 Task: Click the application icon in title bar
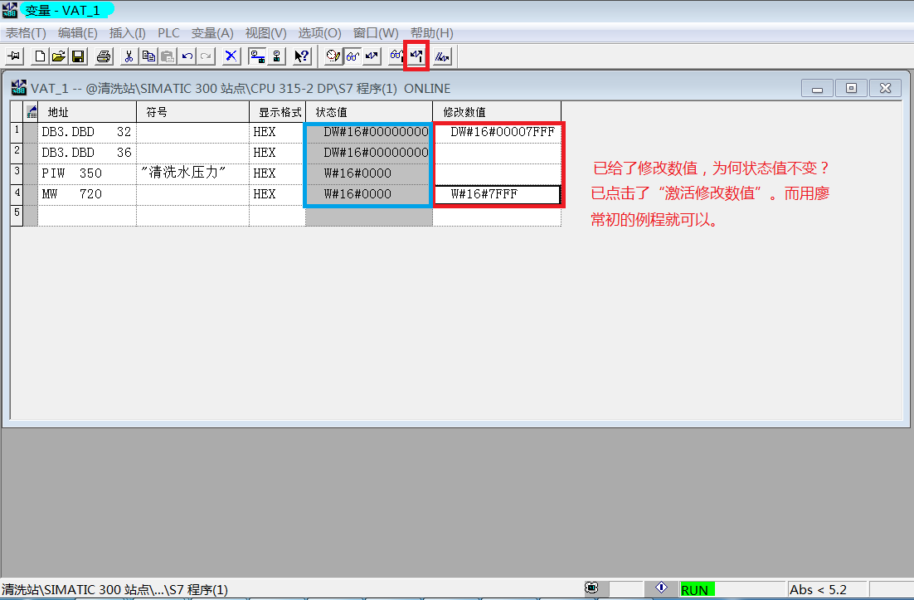tap(10, 10)
